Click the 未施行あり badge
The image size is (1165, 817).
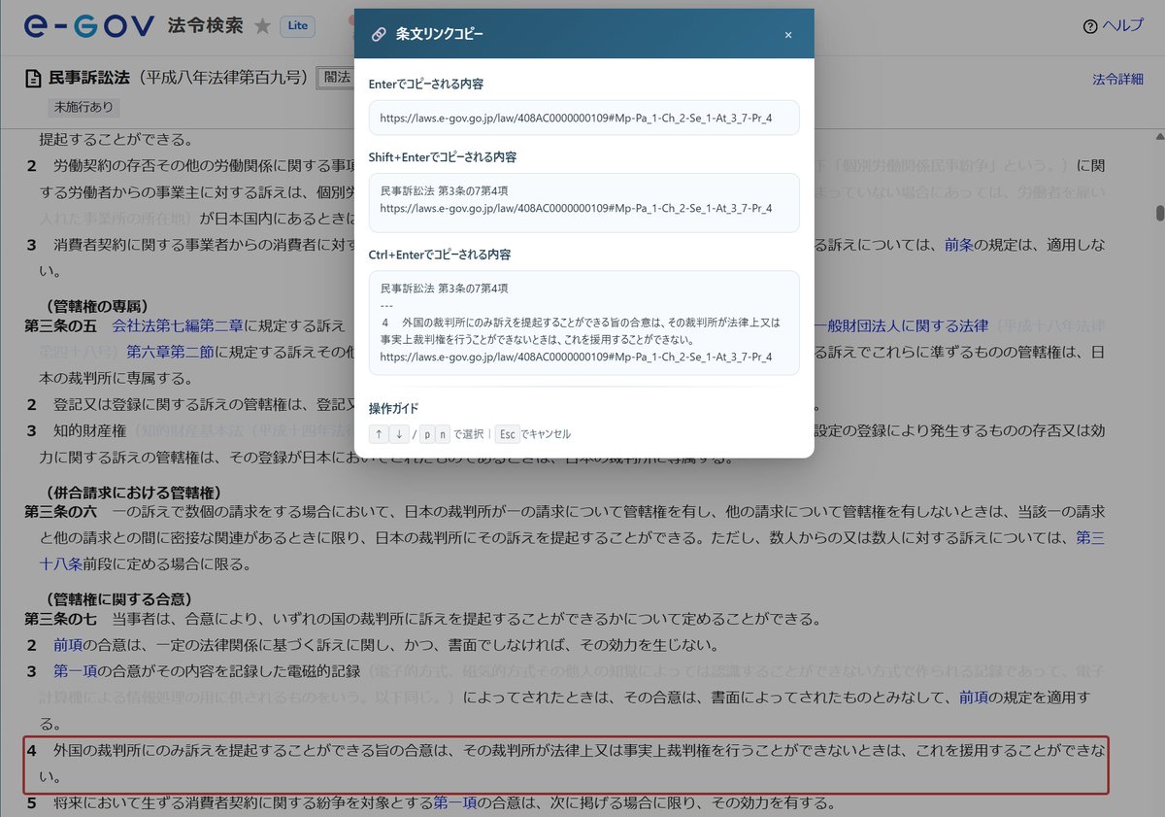83,106
